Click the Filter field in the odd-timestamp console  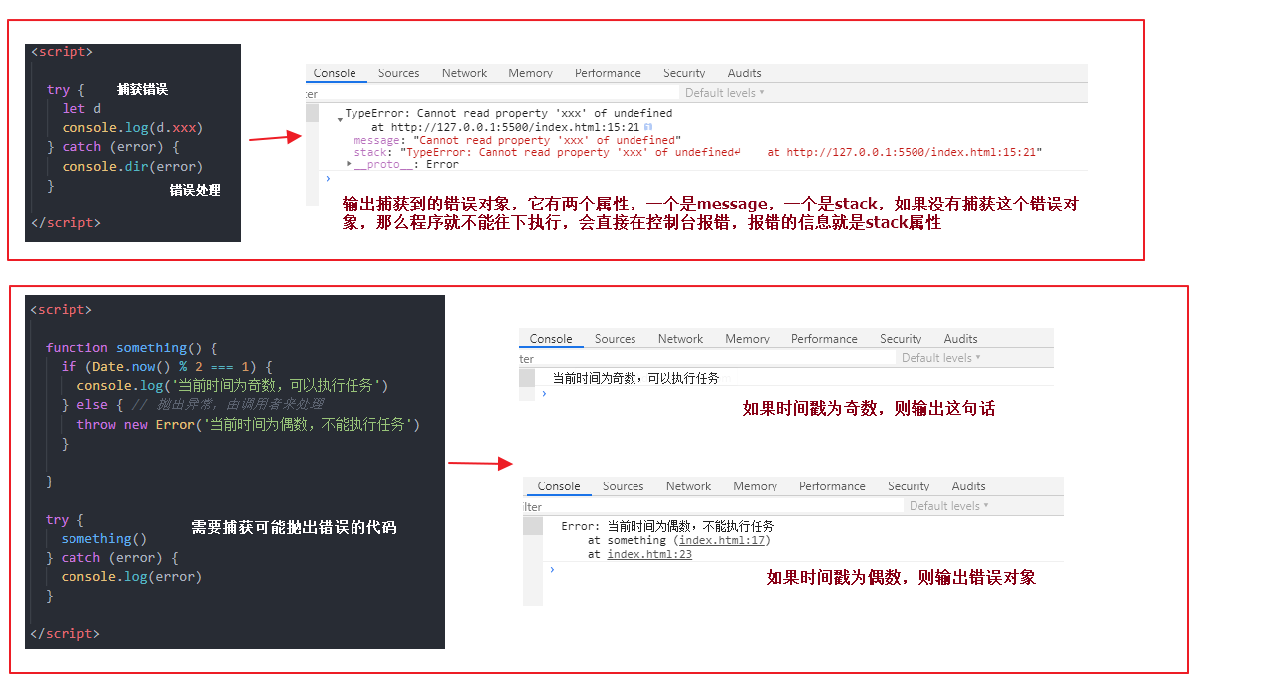pyautogui.click(x=707, y=358)
